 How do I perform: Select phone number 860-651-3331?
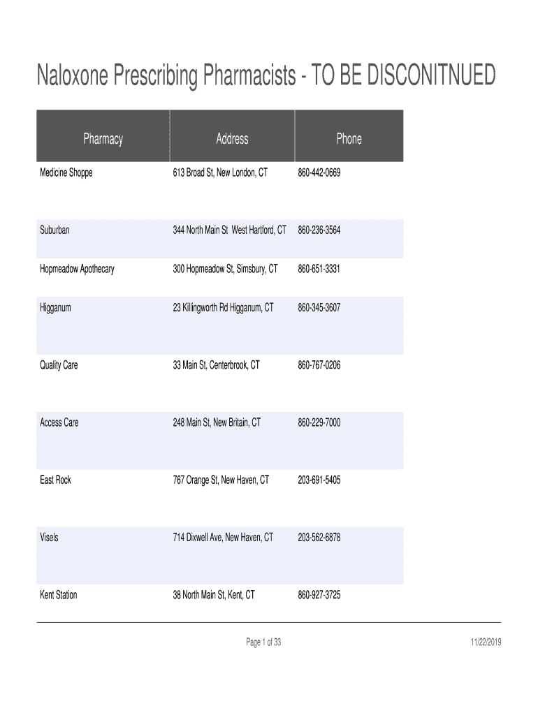(x=319, y=269)
